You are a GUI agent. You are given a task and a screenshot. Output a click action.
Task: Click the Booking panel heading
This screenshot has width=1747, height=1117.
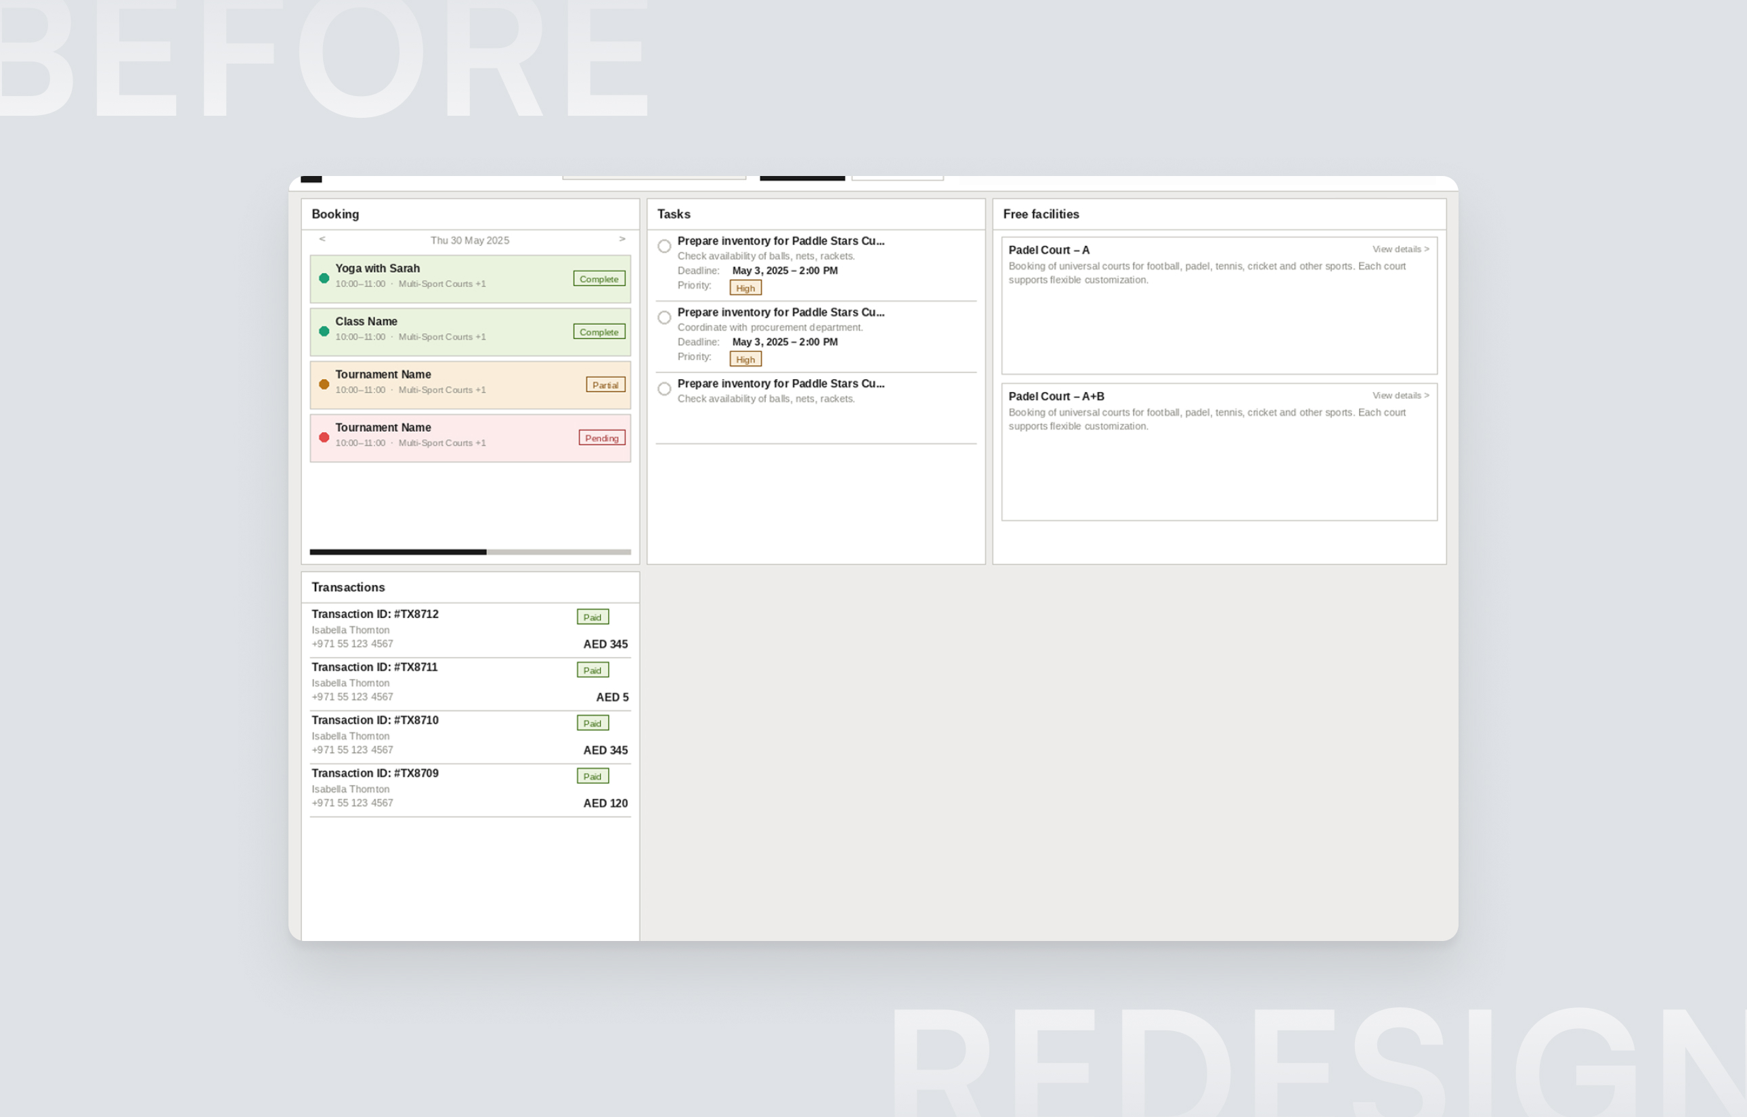pyautogui.click(x=335, y=215)
